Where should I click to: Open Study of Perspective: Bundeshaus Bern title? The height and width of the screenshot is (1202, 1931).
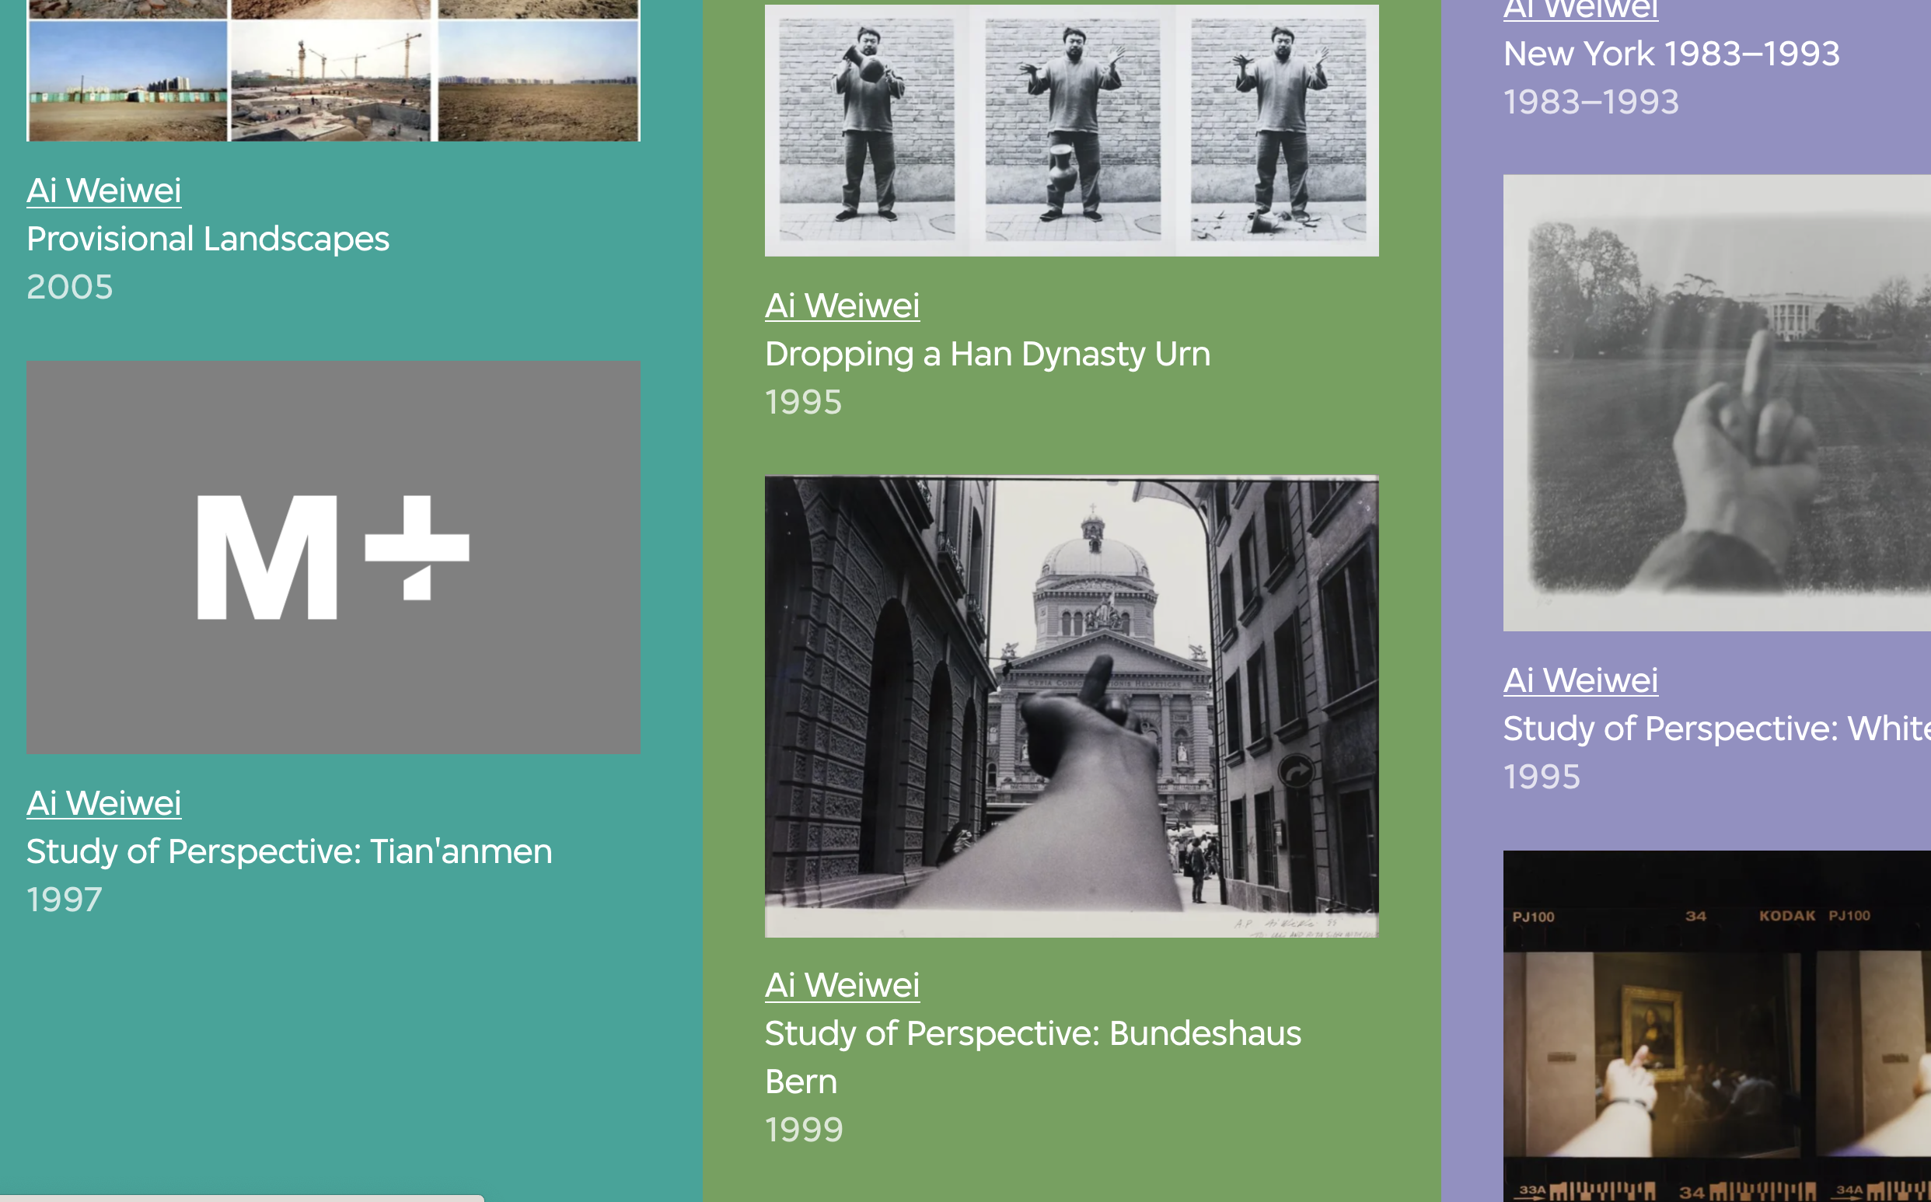1033,1033
